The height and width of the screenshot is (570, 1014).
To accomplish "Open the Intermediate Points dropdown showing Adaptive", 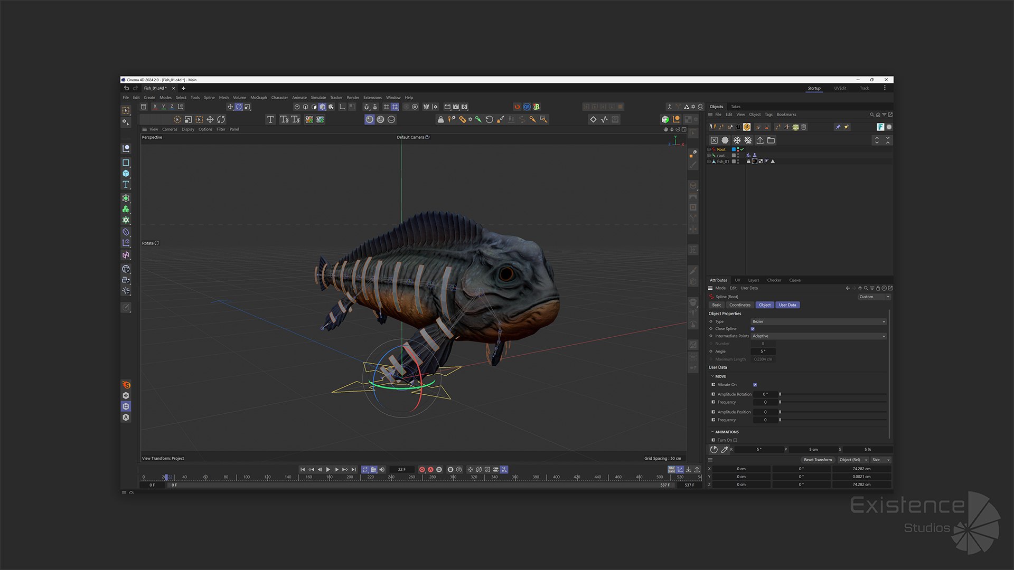I will [818, 336].
